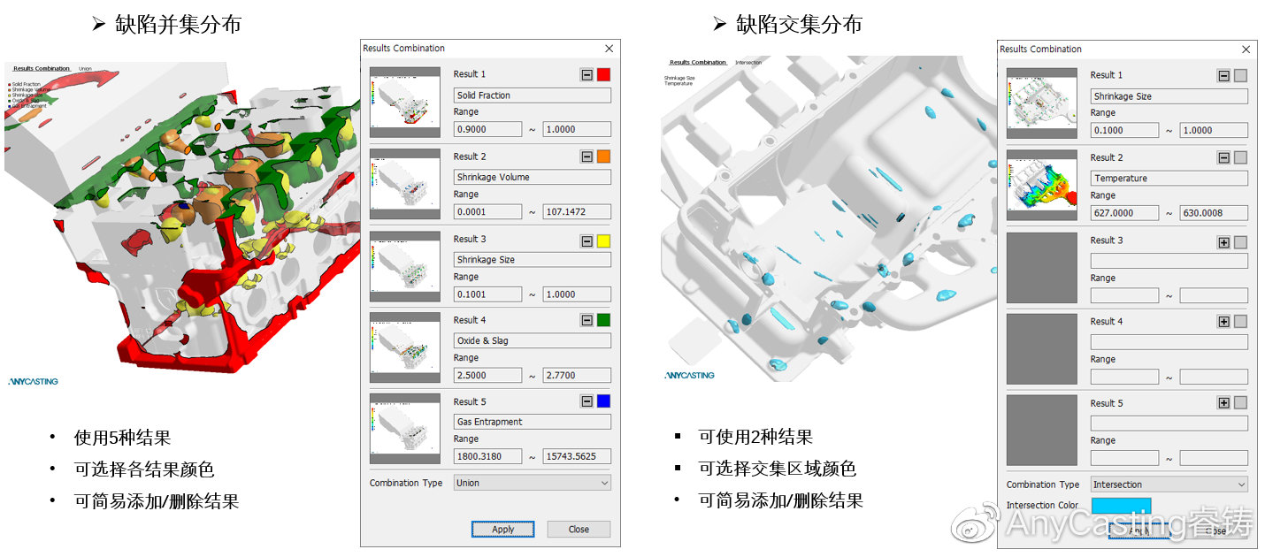This screenshot has height=557, width=1265.
Task: Remove Result 4 Oxide & Slag
Action: [586, 320]
